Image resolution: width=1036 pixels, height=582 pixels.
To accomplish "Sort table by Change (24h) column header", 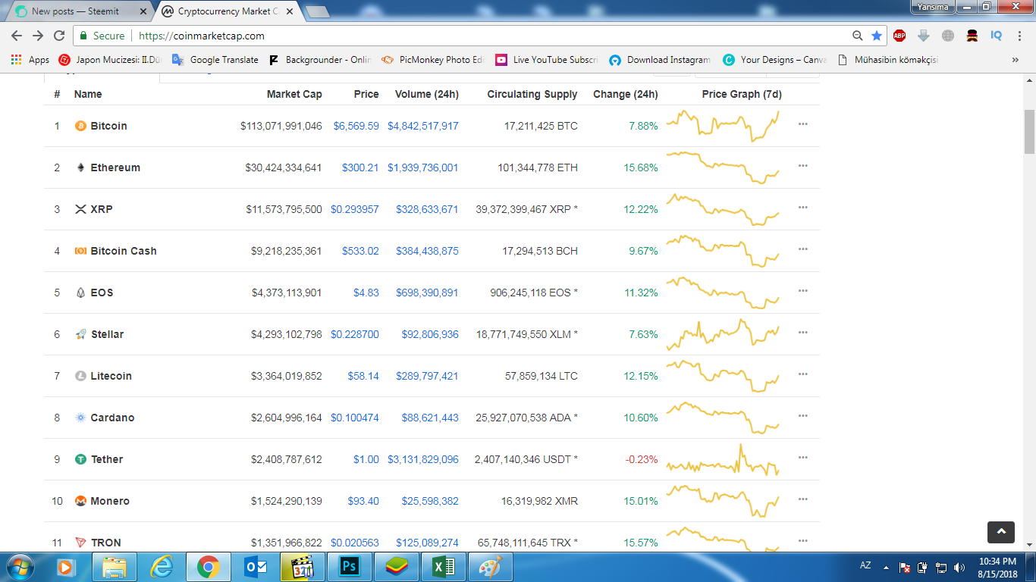I will tap(626, 94).
